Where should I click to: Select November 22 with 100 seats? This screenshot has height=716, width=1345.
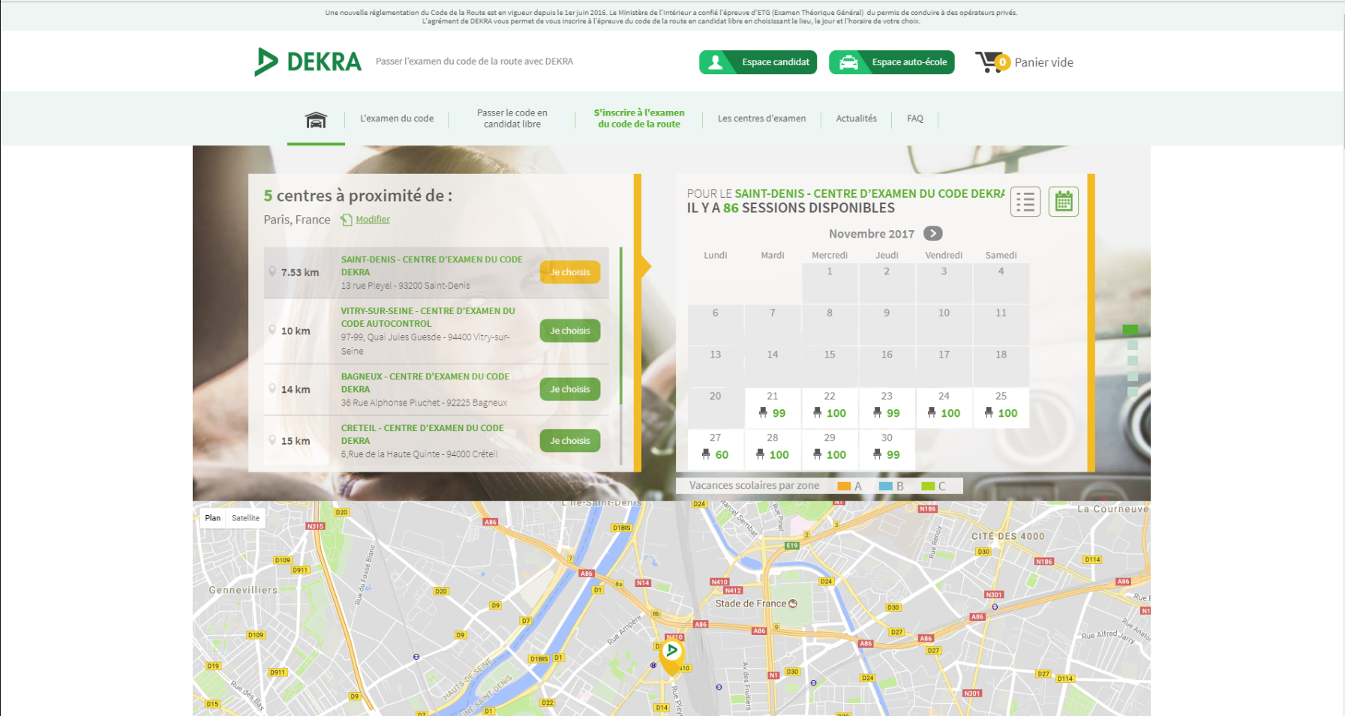pos(830,408)
